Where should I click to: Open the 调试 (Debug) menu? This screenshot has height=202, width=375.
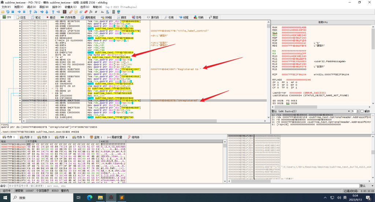[30, 7]
